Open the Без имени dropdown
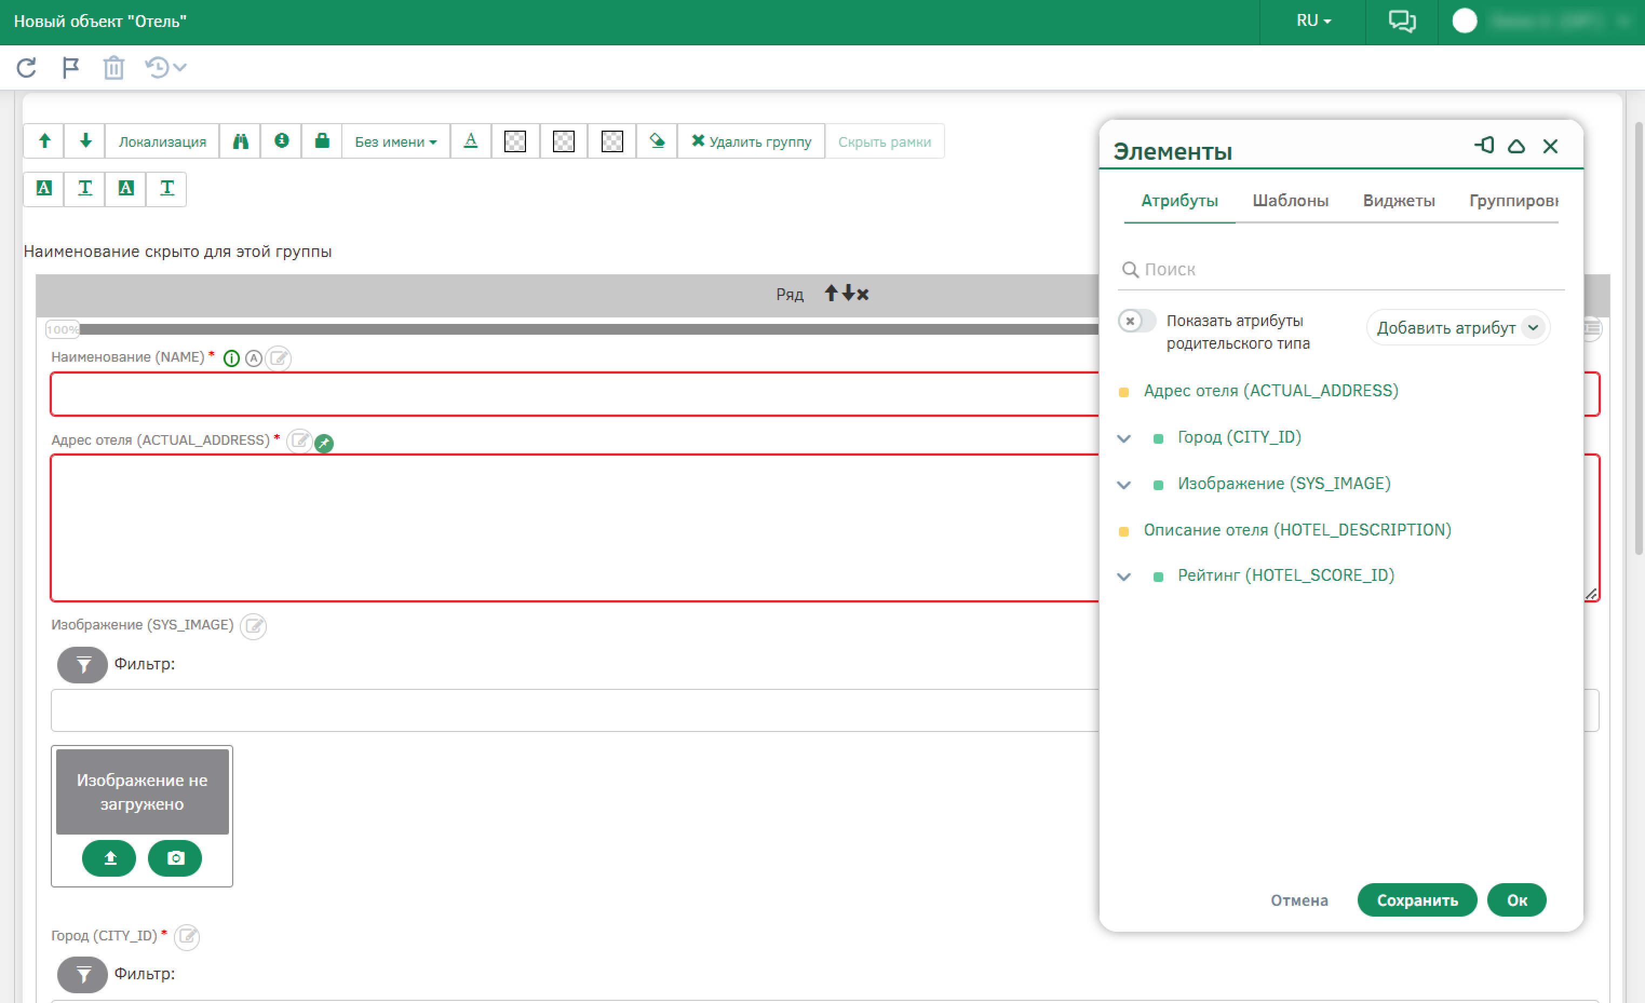 396,141
